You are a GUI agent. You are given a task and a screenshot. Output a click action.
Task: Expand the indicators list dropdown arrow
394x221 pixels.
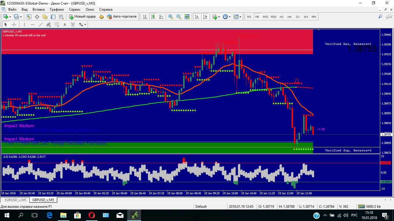tap(219, 17)
